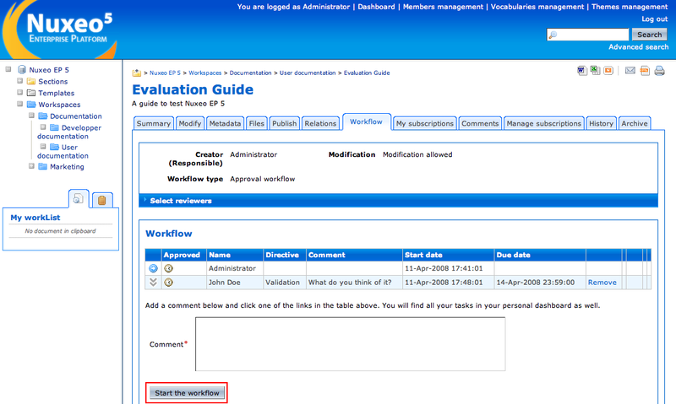
Task: Switch to the Metadata tab
Action: (225, 123)
